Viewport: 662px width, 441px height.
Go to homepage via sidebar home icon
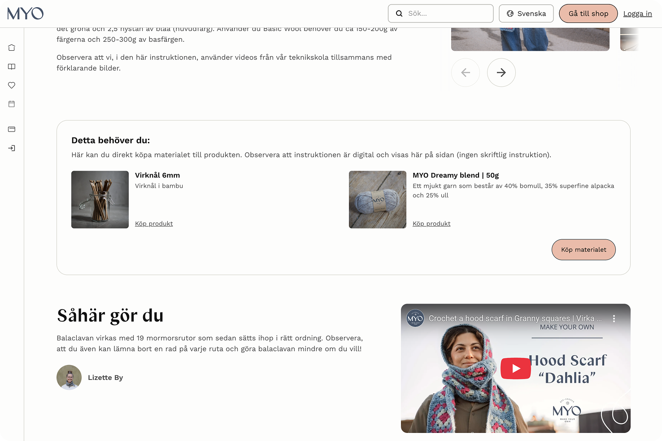pyautogui.click(x=11, y=47)
